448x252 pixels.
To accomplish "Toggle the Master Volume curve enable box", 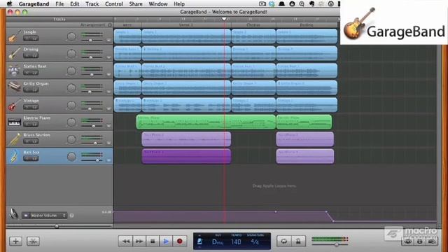I will [x=26, y=216].
